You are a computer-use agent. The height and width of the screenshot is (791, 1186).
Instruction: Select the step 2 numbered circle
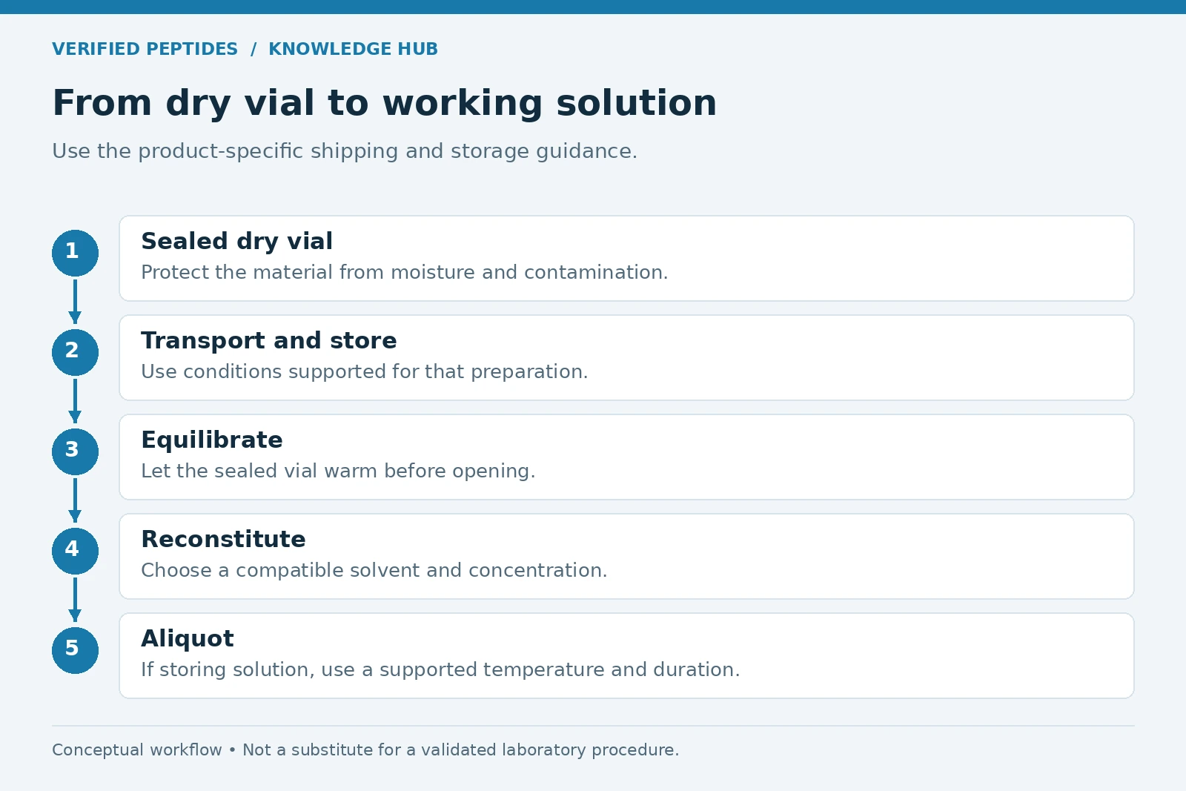[75, 352]
